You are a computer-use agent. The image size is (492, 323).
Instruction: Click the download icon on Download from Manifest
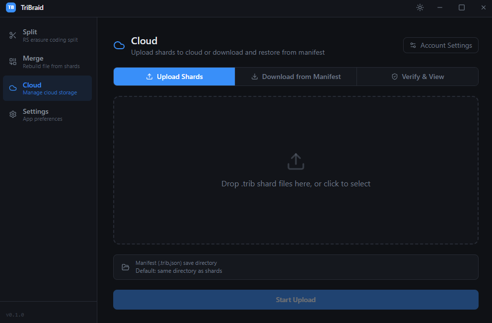(254, 77)
